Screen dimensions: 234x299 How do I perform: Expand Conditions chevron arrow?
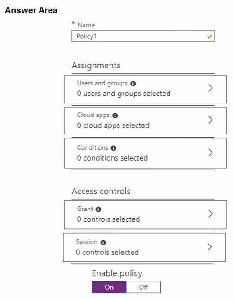pos(211,152)
